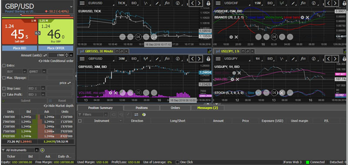The image size is (348, 165).
Task: Open the 30M period dropdown
Action: click(122, 59)
